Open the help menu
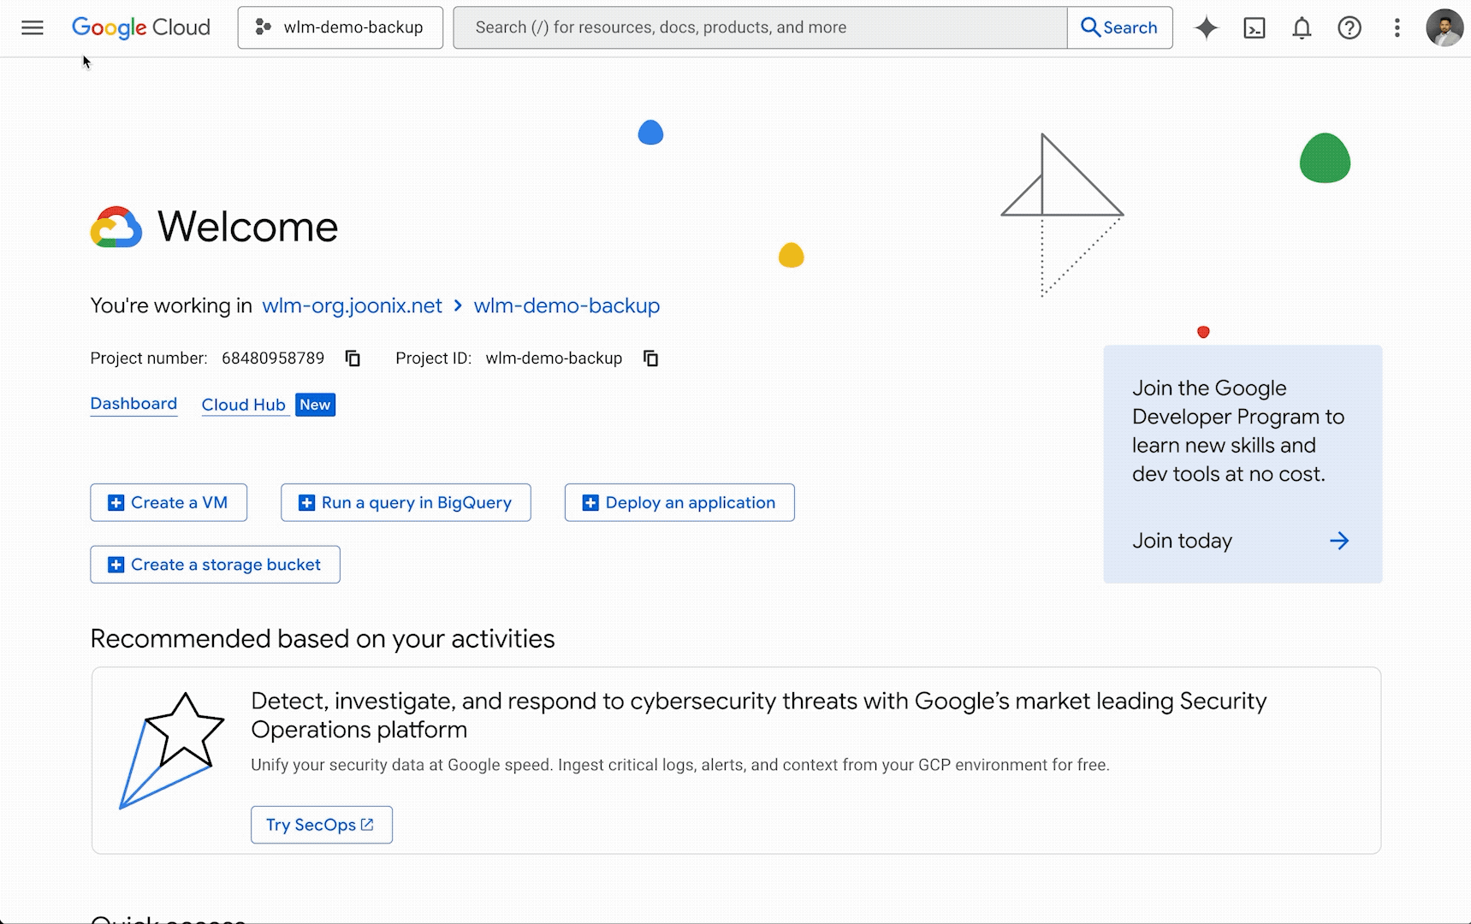 coord(1349,27)
